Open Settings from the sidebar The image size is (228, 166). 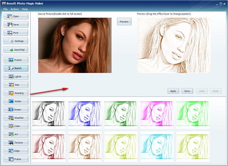point(16,41)
